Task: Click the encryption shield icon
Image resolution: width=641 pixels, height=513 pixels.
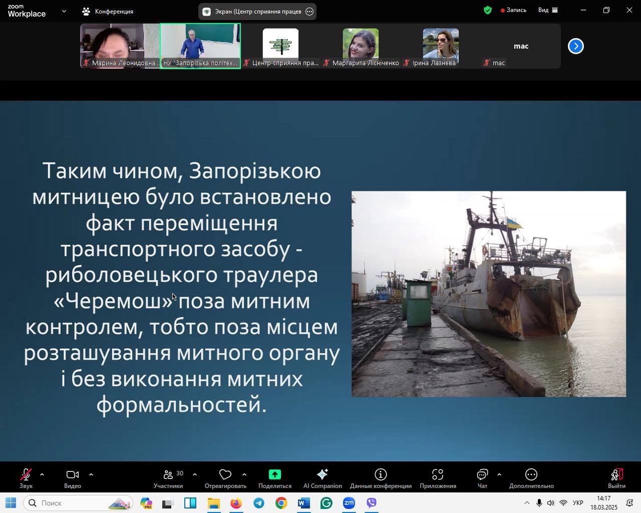Action: 488,10
